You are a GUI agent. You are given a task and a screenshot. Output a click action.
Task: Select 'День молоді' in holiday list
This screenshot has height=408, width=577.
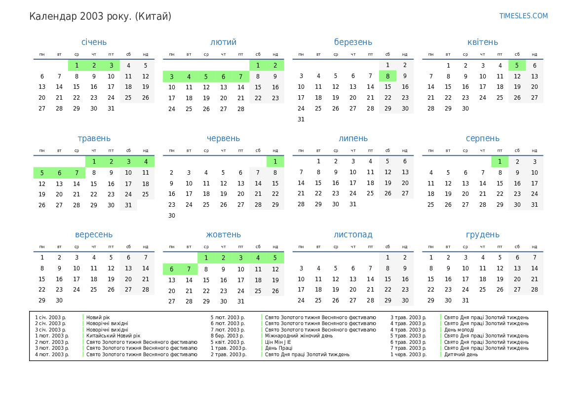[459, 330]
